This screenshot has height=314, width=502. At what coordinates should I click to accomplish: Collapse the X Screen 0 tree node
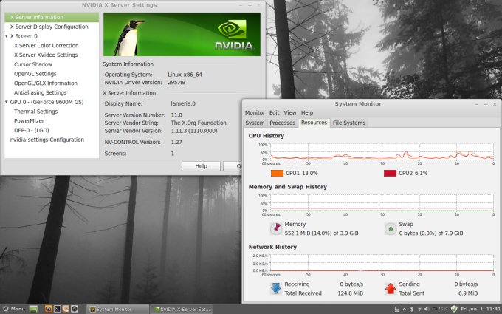point(7,36)
